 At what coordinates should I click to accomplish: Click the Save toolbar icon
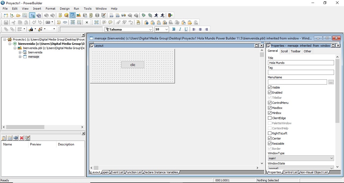[6, 23]
